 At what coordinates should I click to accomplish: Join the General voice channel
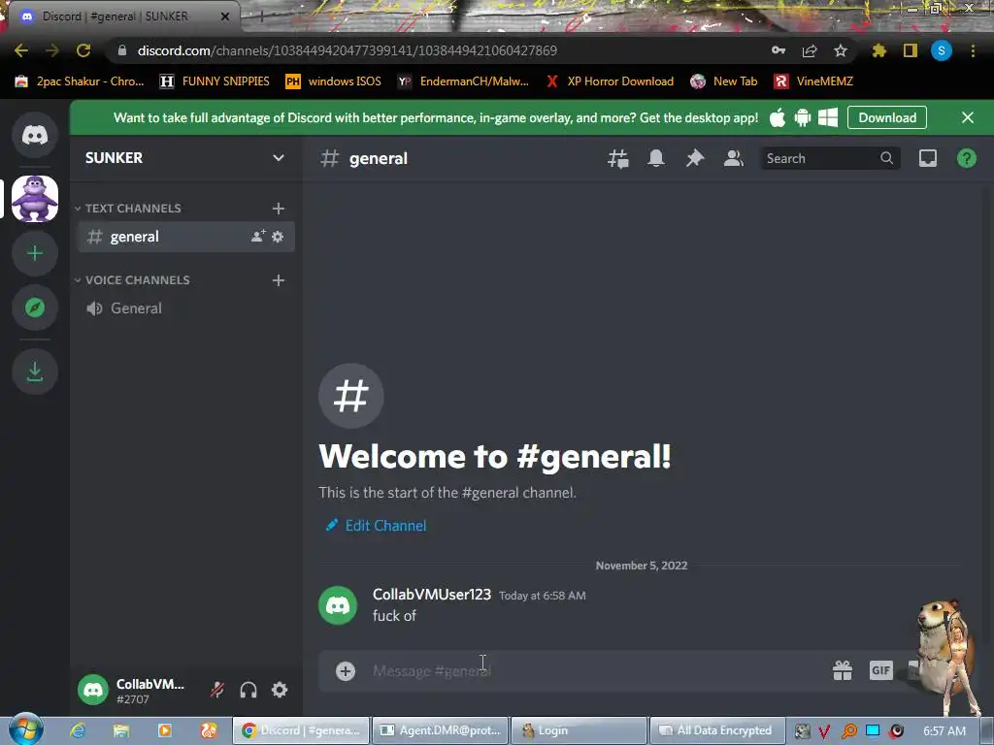click(185, 308)
